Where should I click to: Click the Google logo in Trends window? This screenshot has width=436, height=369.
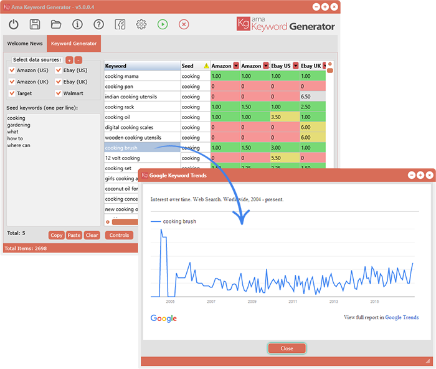point(163,318)
